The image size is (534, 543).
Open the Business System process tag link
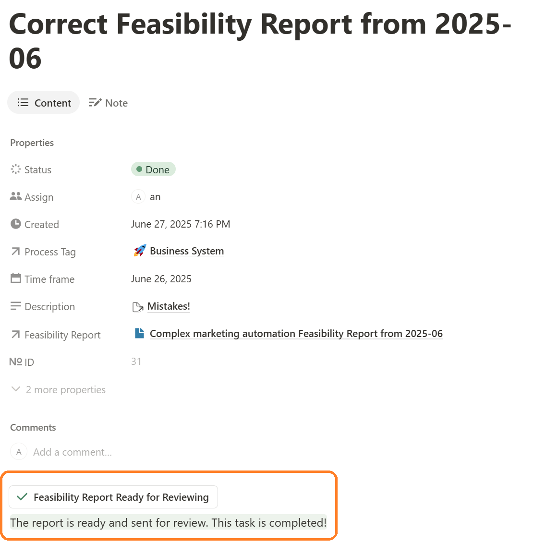pos(187,251)
